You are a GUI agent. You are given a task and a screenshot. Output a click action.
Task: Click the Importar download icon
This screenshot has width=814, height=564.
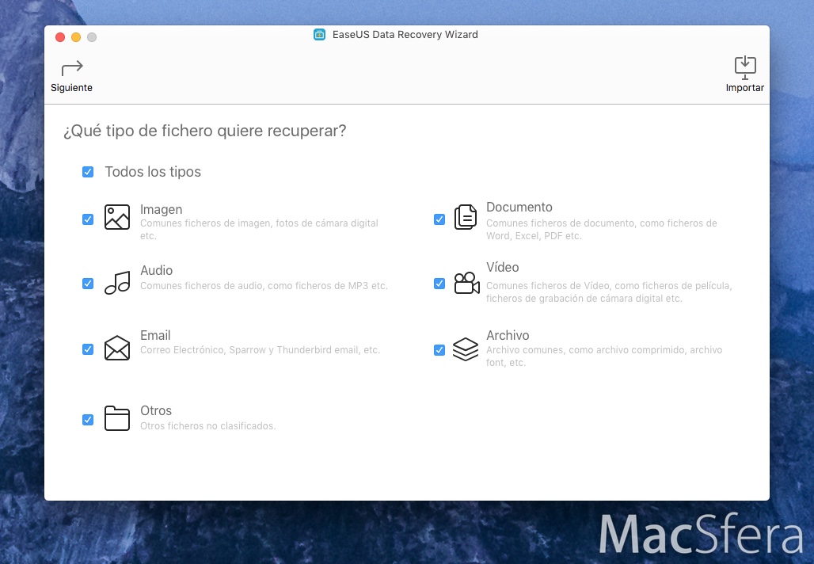tap(745, 67)
